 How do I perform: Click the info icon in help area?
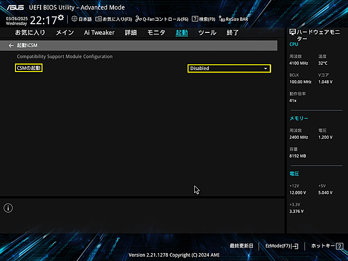pyautogui.click(x=8, y=208)
